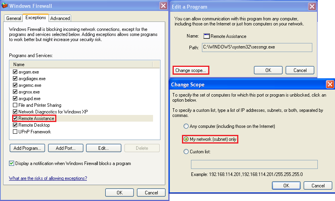Select the avgemc.exe list entry text
335x201 pixels.
(x=30, y=85)
